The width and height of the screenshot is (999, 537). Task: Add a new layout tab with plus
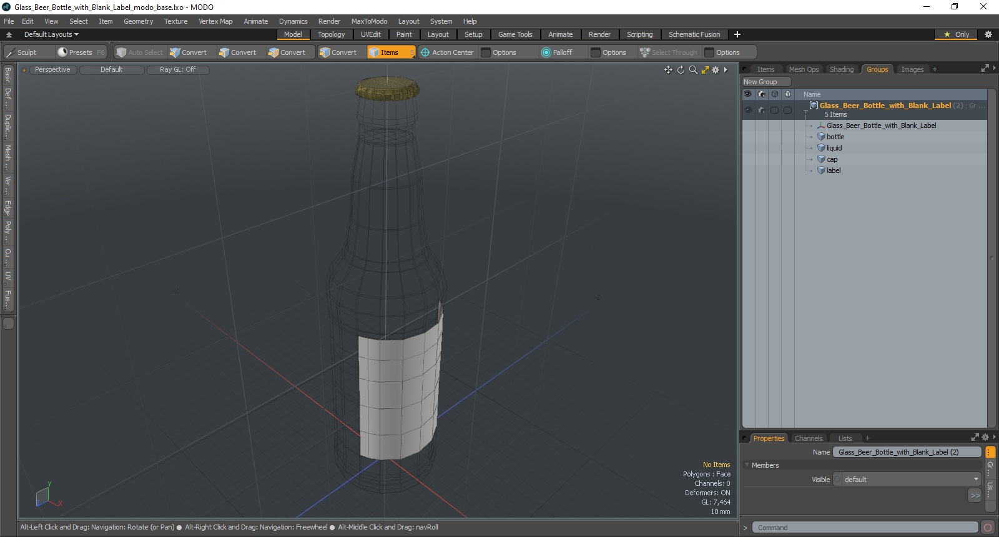737,34
